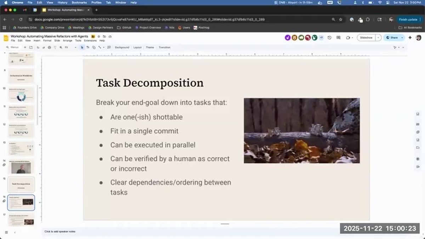Open a new Chrome tab
This screenshot has width=425, height=239.
point(96,10)
